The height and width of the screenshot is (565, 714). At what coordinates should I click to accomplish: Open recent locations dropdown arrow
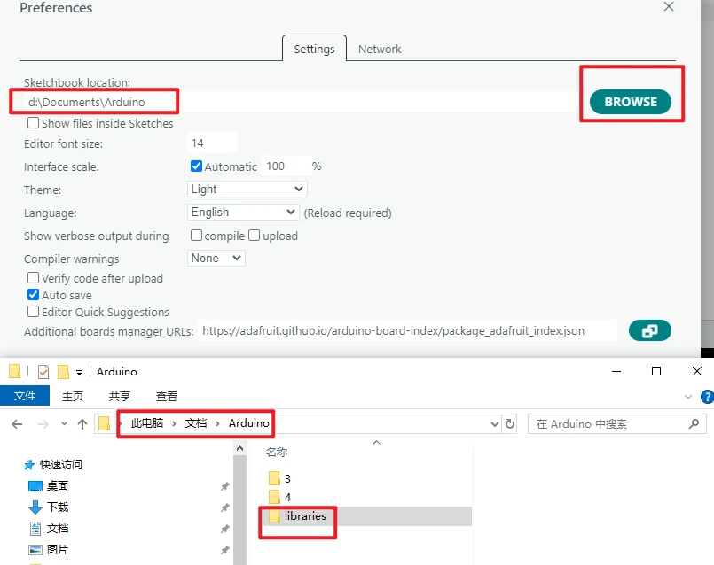[64, 423]
